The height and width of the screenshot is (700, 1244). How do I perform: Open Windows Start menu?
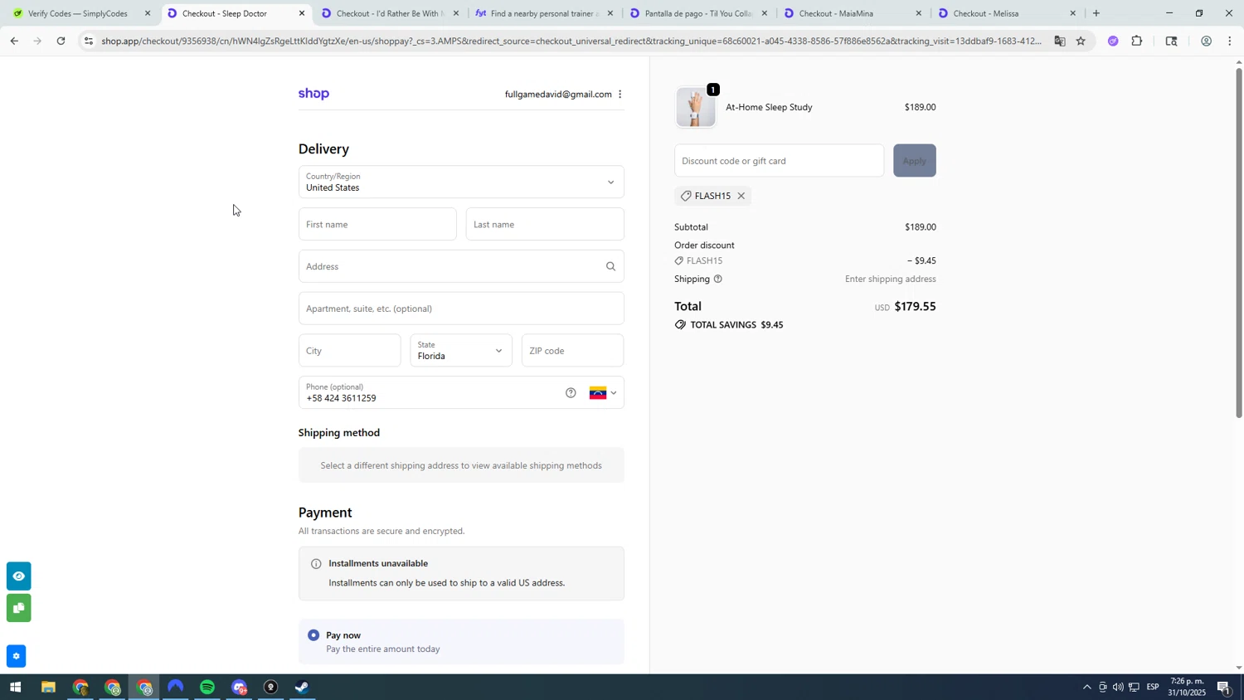15,688
